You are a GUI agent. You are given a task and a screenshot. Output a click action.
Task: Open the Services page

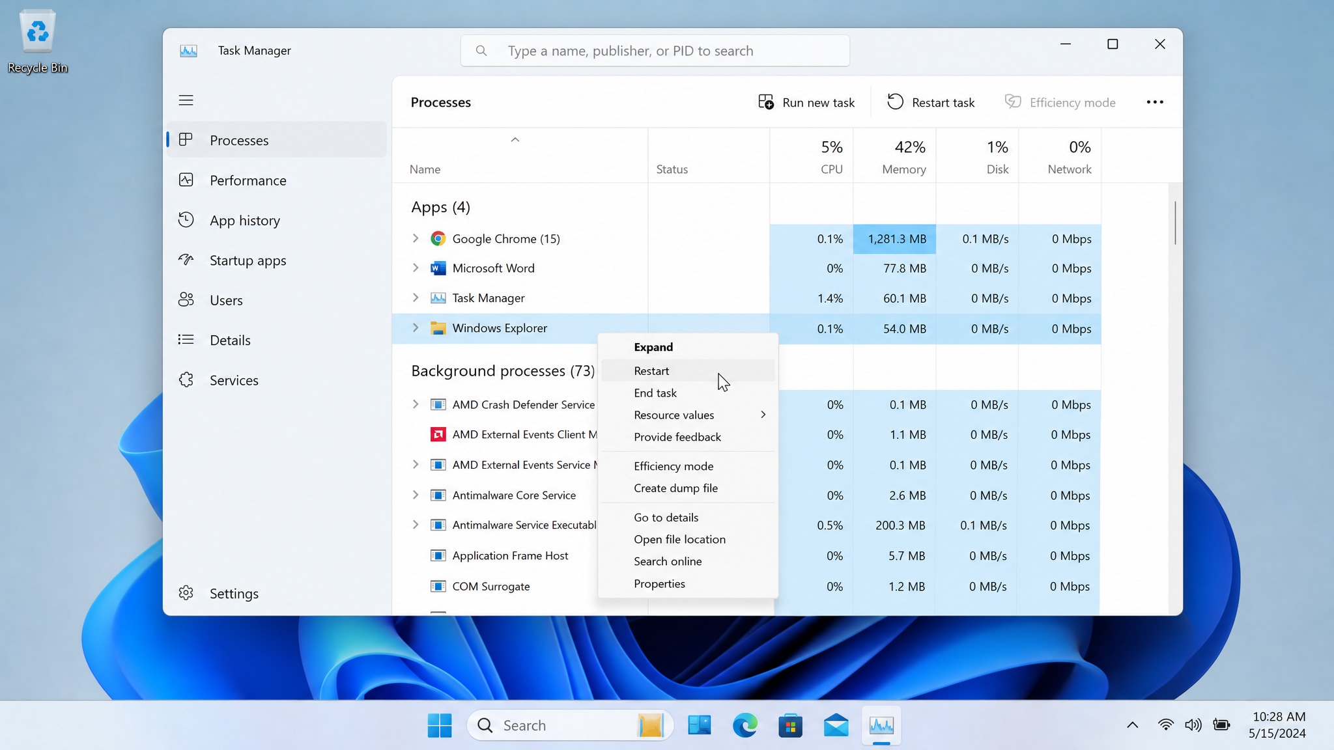point(277,380)
